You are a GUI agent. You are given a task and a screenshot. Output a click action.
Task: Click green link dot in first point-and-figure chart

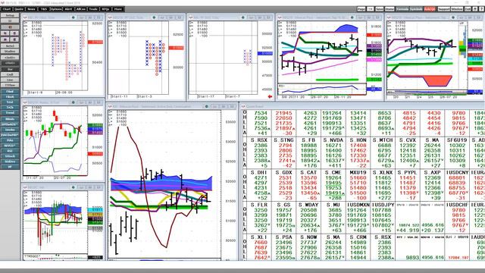pos(74,17)
